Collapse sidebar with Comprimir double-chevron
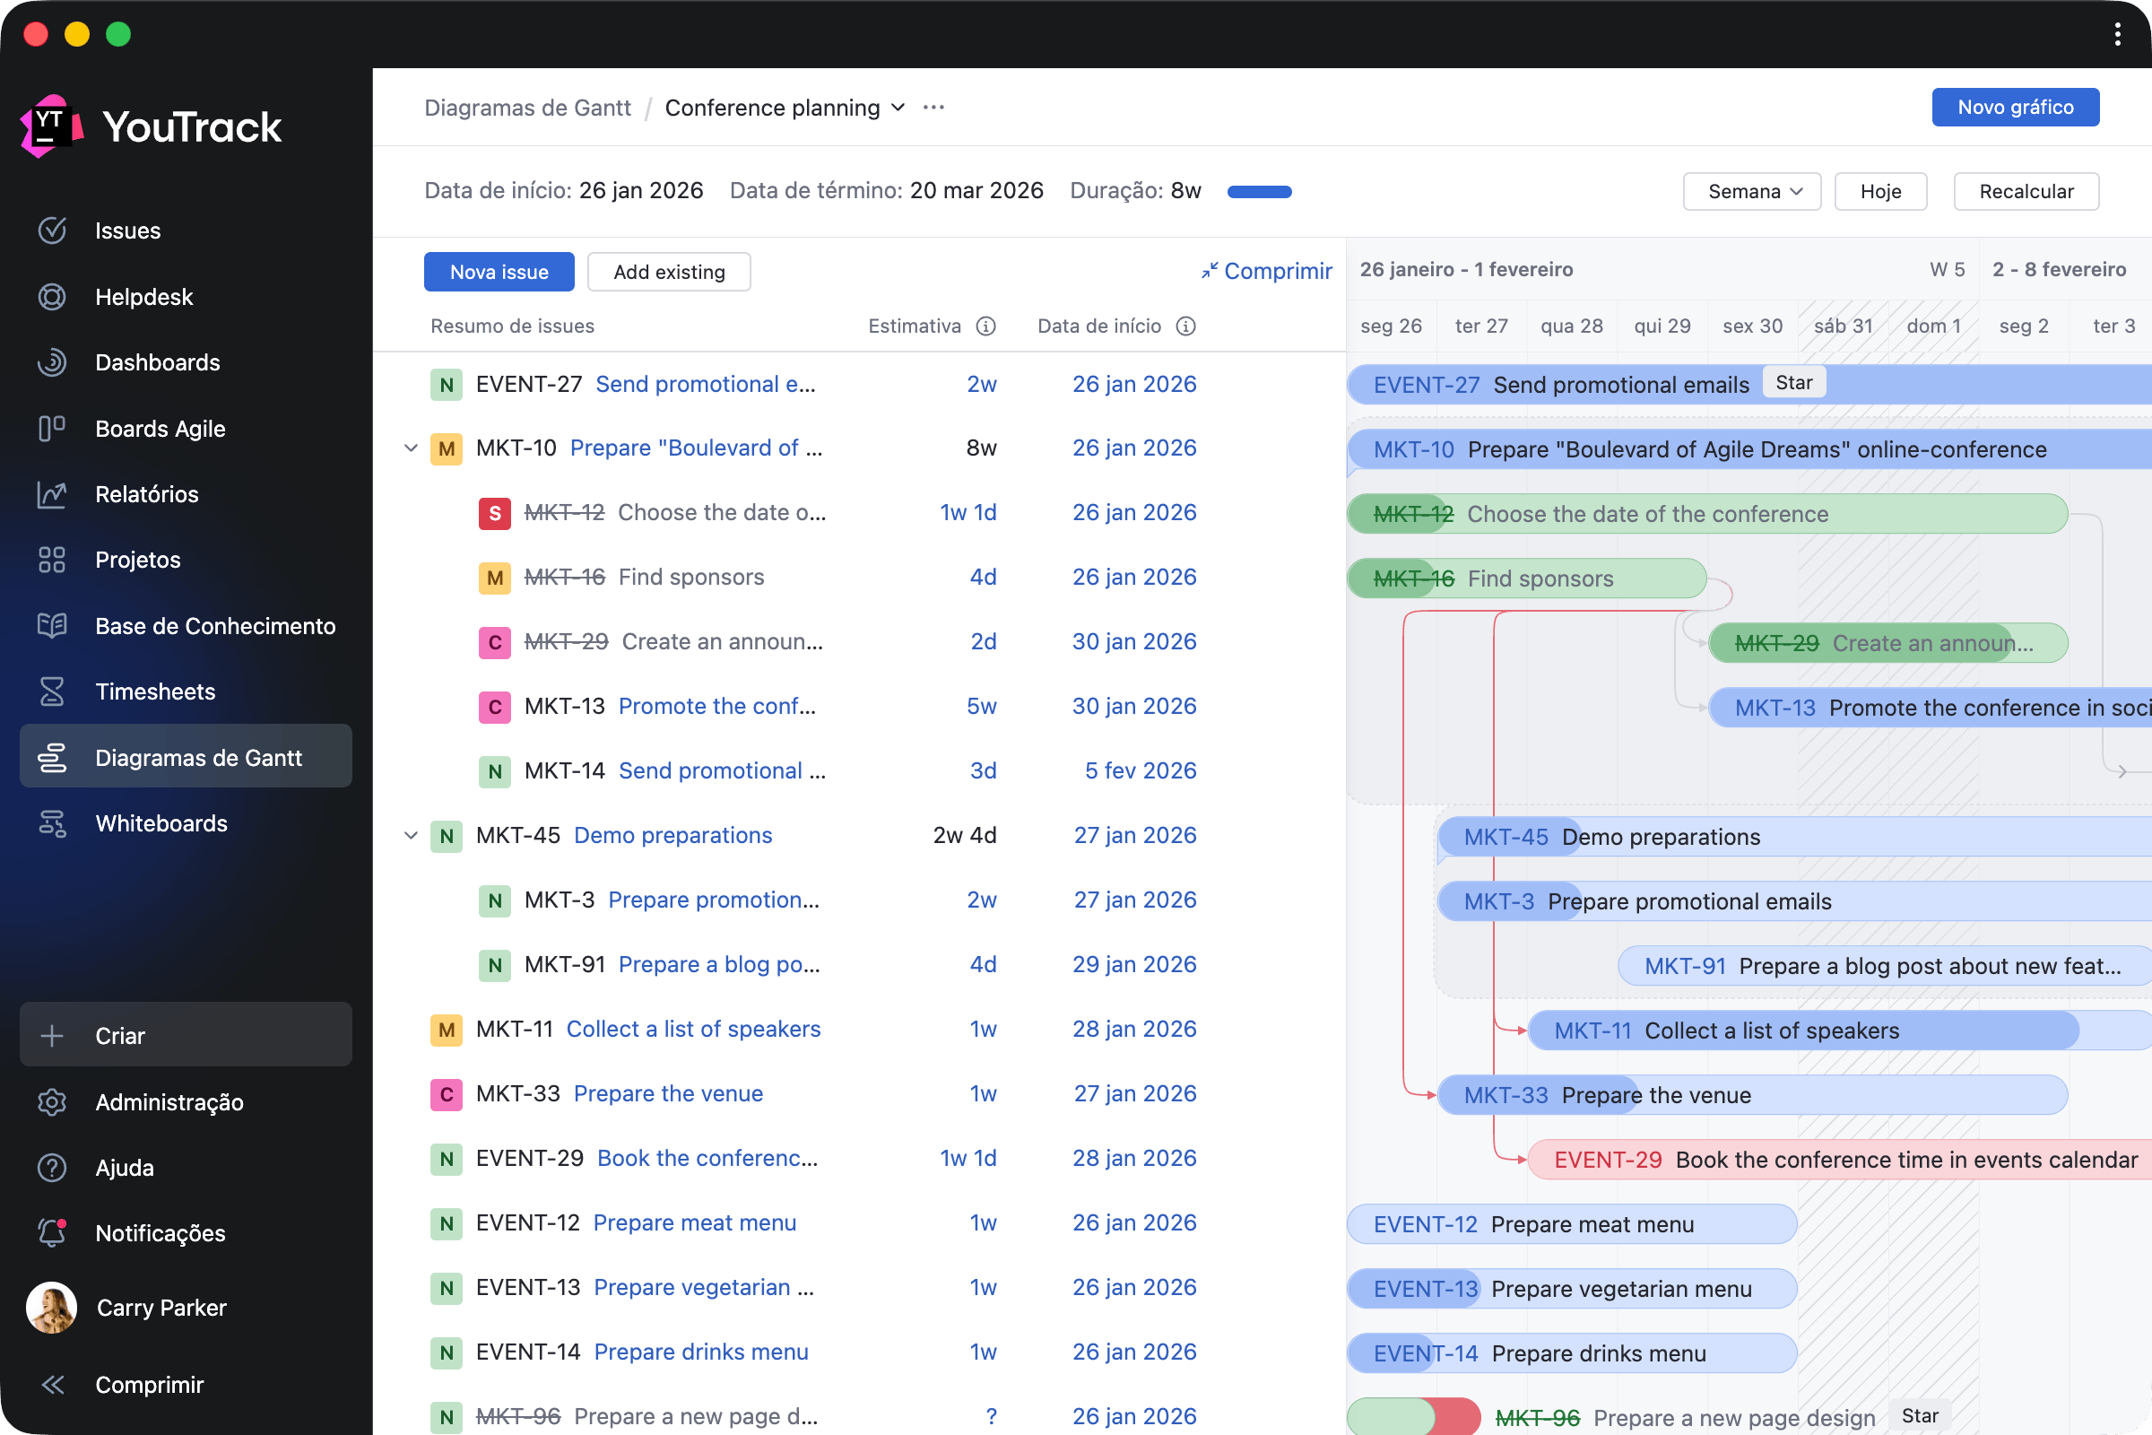This screenshot has width=2152, height=1435. click(52, 1385)
